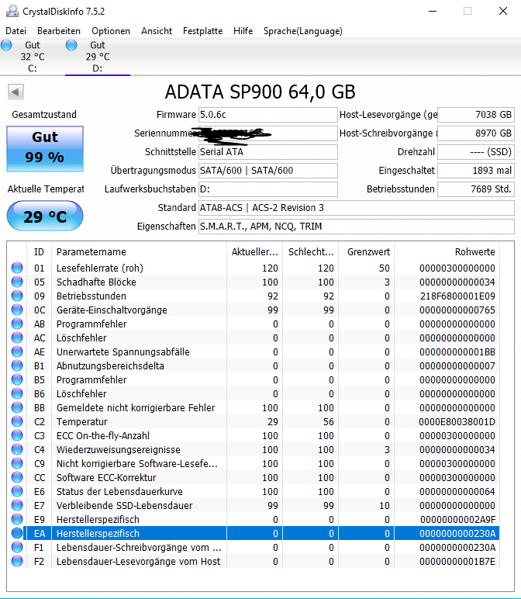Screen dimensions: 521x599
Task: Click raw value 00000000002A9F
Action: (457, 520)
